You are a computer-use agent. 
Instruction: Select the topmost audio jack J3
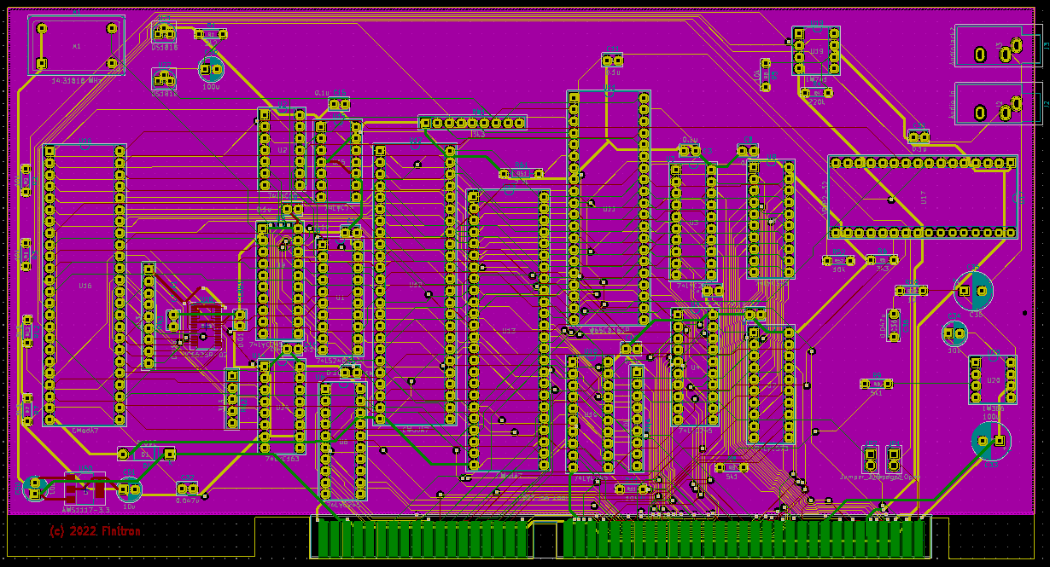tap(997, 47)
